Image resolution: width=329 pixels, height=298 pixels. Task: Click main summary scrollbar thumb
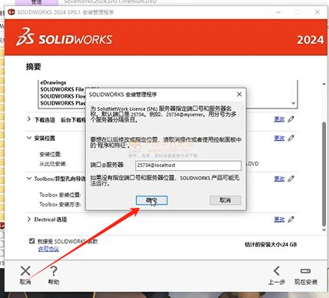(x=324, y=174)
